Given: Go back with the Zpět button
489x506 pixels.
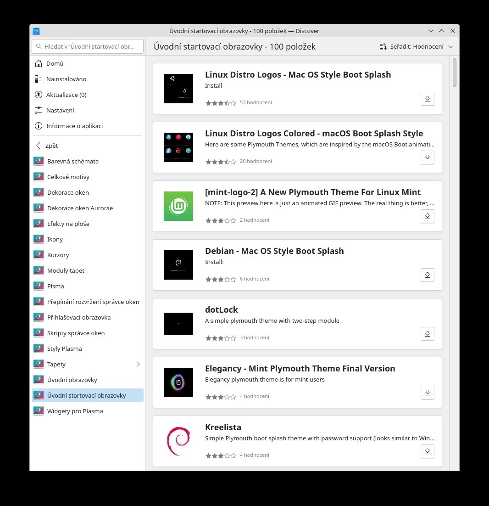Looking at the screenshot, I should point(87,146).
